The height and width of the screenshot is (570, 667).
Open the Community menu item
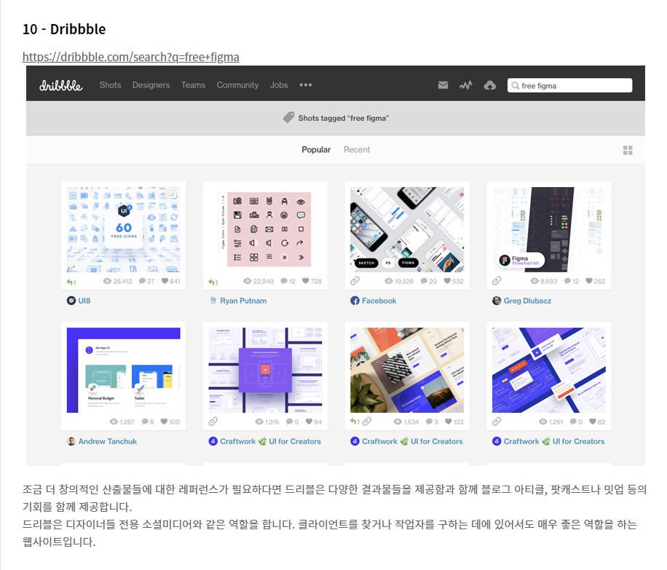[238, 85]
